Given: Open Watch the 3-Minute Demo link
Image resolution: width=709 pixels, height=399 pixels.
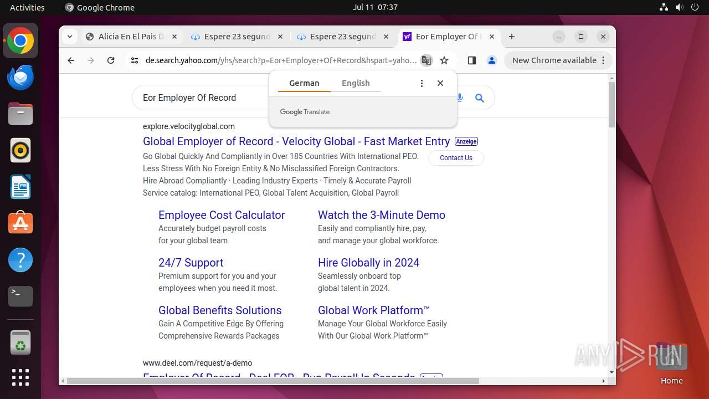Looking at the screenshot, I should (x=382, y=215).
